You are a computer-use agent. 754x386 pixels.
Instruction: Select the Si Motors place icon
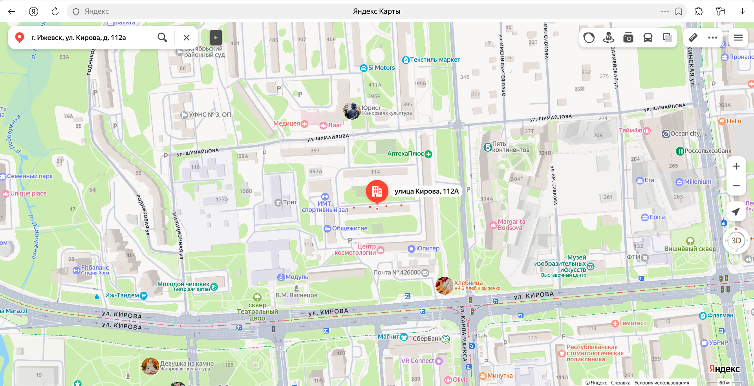364,68
